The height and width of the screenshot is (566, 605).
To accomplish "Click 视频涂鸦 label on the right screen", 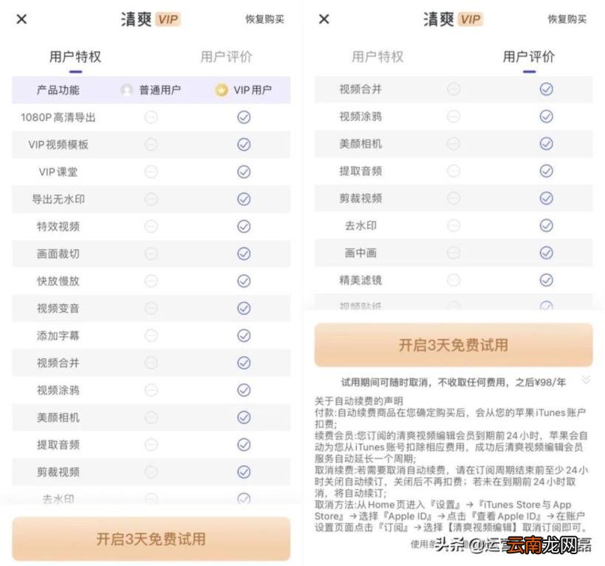I will coord(360,117).
